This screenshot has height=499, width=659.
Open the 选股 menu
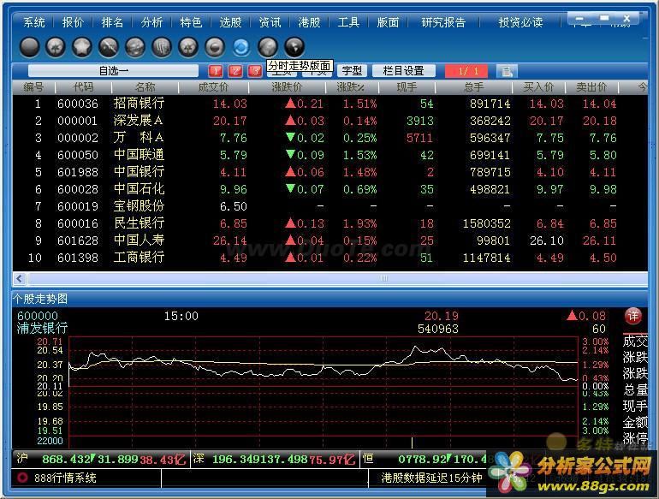pyautogui.click(x=230, y=22)
